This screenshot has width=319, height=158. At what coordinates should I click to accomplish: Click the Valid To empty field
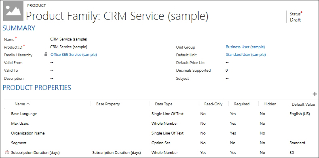pos(52,70)
